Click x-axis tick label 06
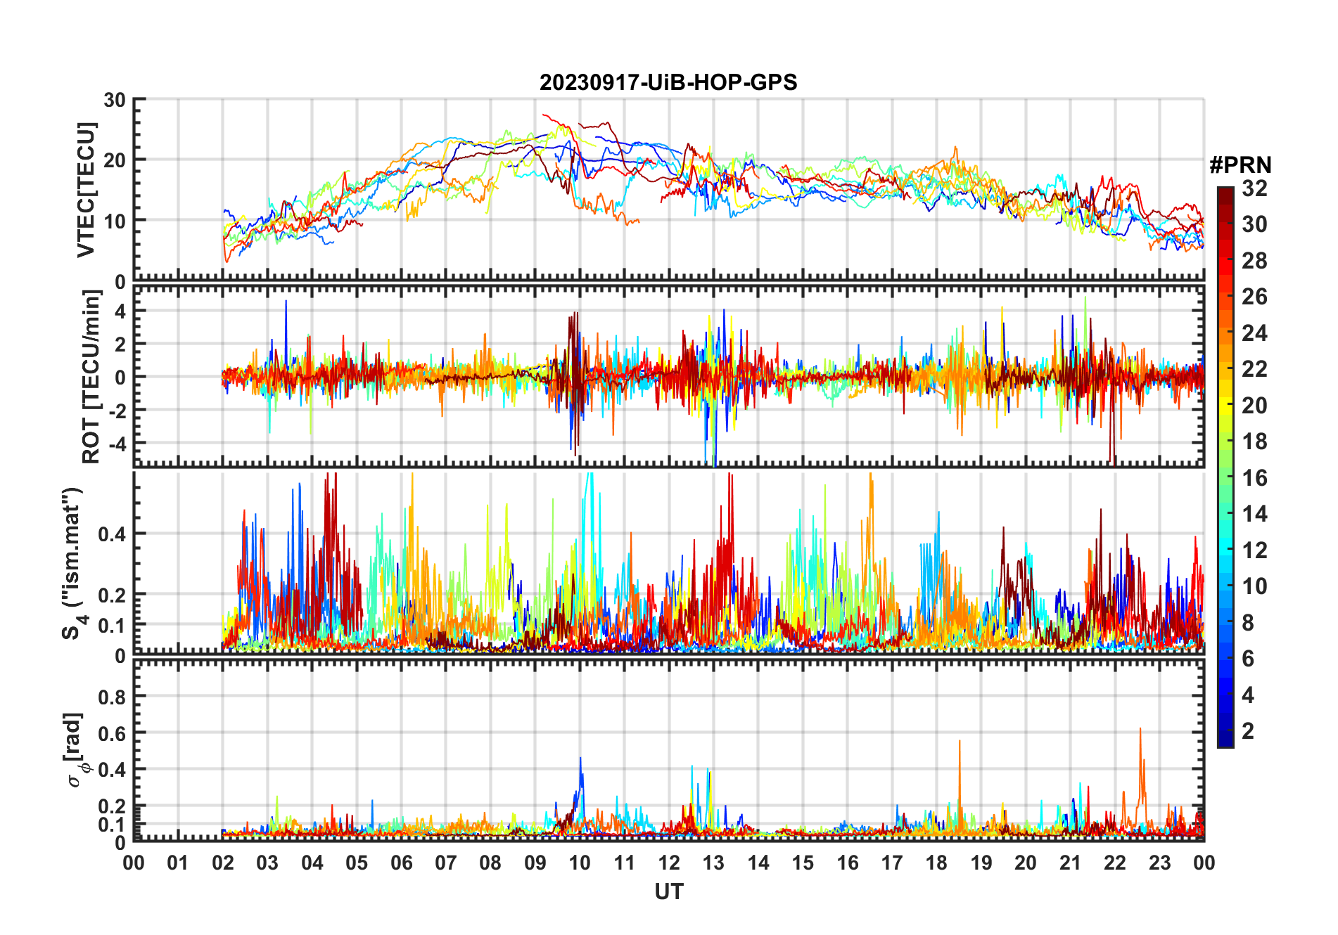 (401, 863)
